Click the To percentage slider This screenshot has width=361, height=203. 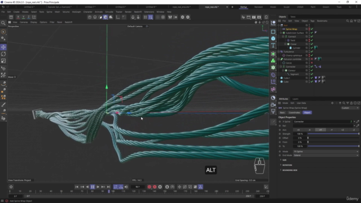click(x=333, y=146)
